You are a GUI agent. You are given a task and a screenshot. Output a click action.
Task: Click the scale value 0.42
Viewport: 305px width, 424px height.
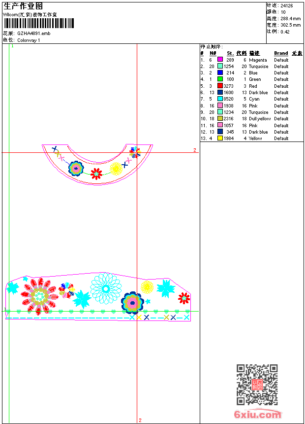(x=285, y=32)
